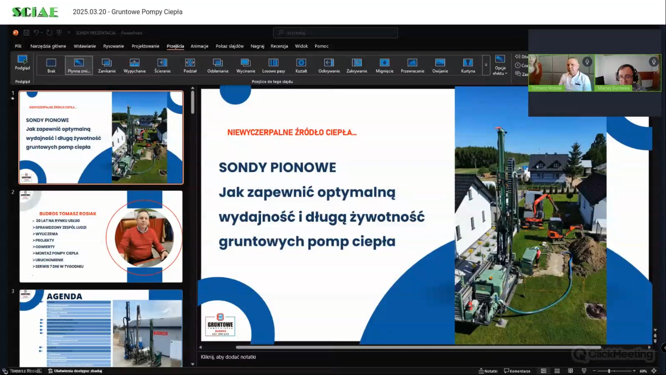Apply the Zanikanie transition
666x375 pixels.
click(107, 66)
